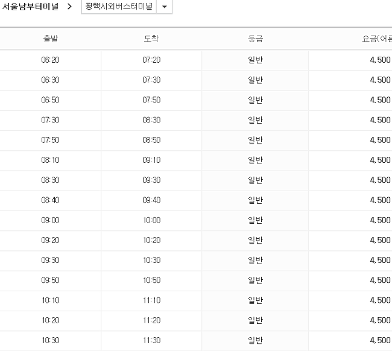
Task: Select the 10:10 departure time cell
Action: [x=51, y=300]
